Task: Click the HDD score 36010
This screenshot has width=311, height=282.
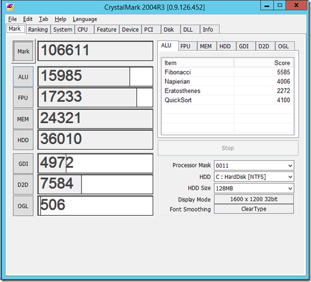Action: point(96,140)
